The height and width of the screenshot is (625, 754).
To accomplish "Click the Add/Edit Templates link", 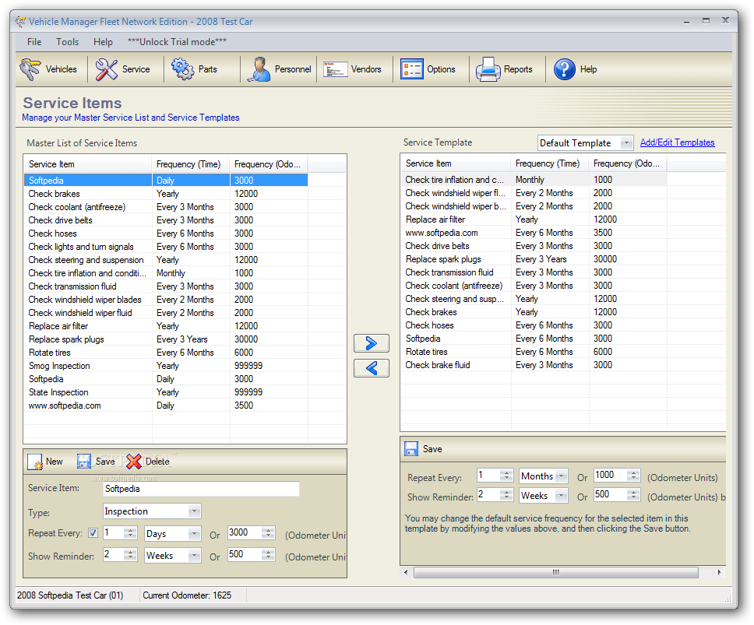I will coord(677,142).
